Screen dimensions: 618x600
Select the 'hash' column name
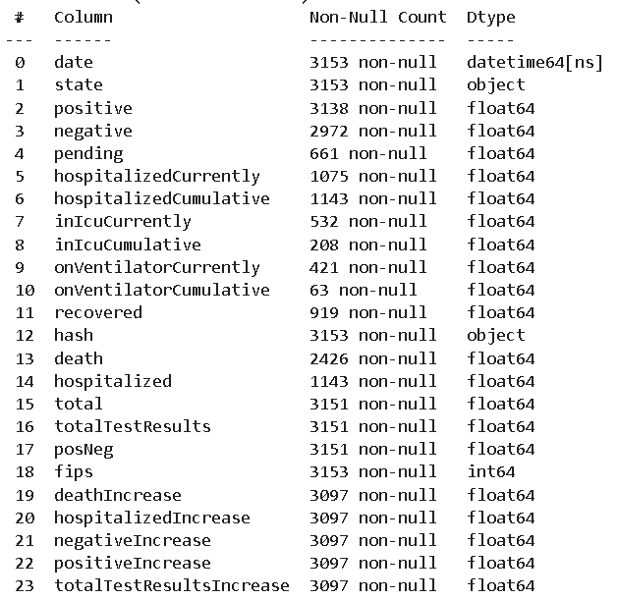74,335
